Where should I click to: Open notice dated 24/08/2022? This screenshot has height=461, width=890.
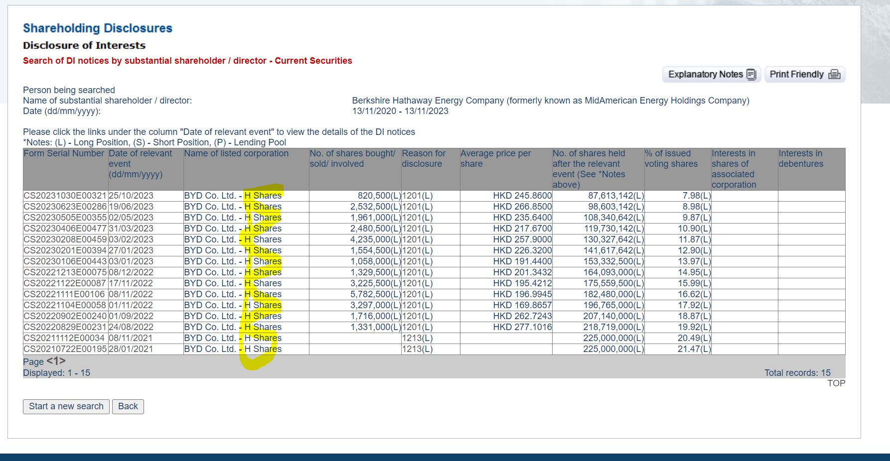pos(131,327)
